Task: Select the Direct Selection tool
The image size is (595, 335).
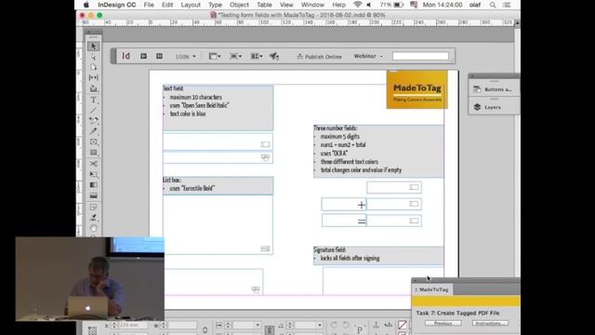Action: pyautogui.click(x=93, y=57)
